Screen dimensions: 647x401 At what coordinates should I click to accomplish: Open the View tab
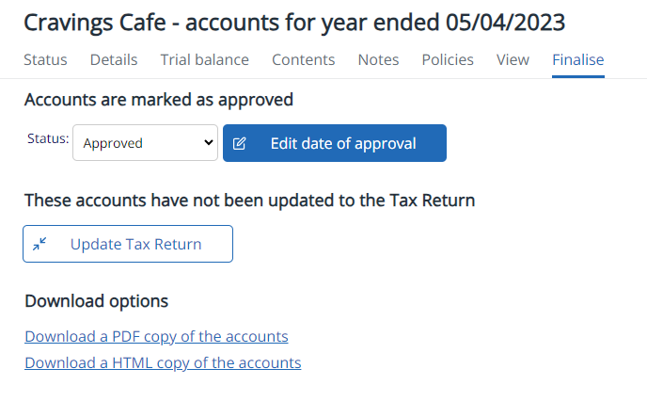click(513, 60)
